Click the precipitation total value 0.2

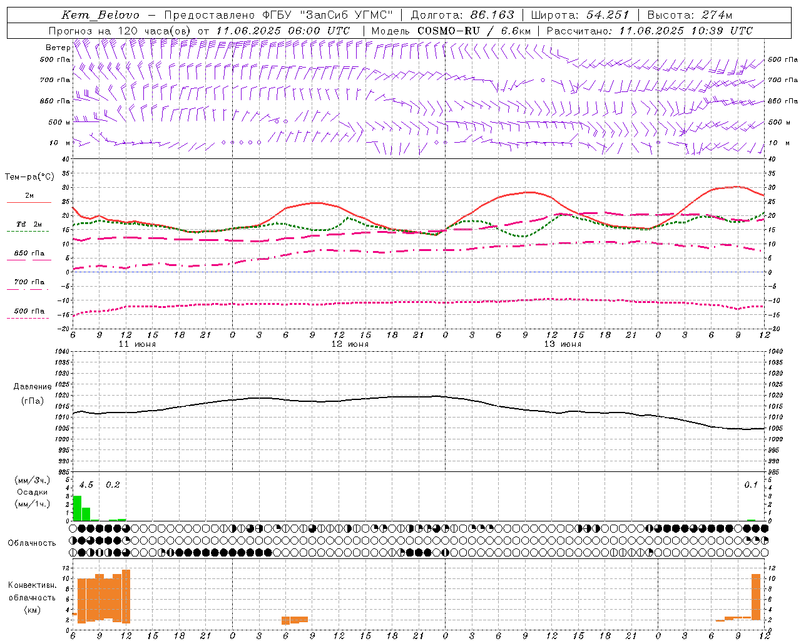(x=113, y=485)
